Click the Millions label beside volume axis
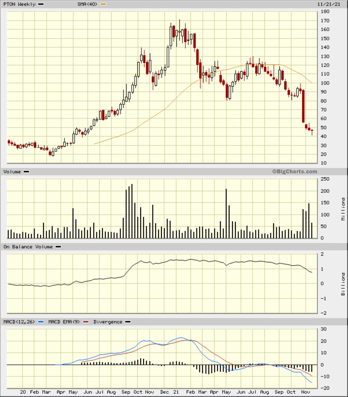Image resolution: width=348 pixels, height=397 pixels. point(343,209)
